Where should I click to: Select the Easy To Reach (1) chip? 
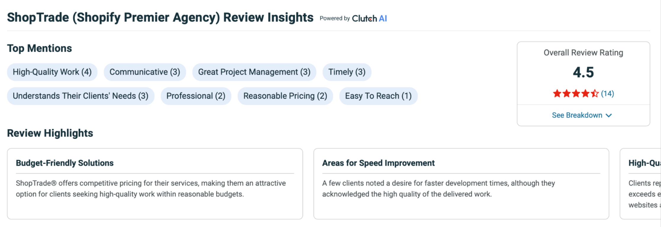click(378, 96)
